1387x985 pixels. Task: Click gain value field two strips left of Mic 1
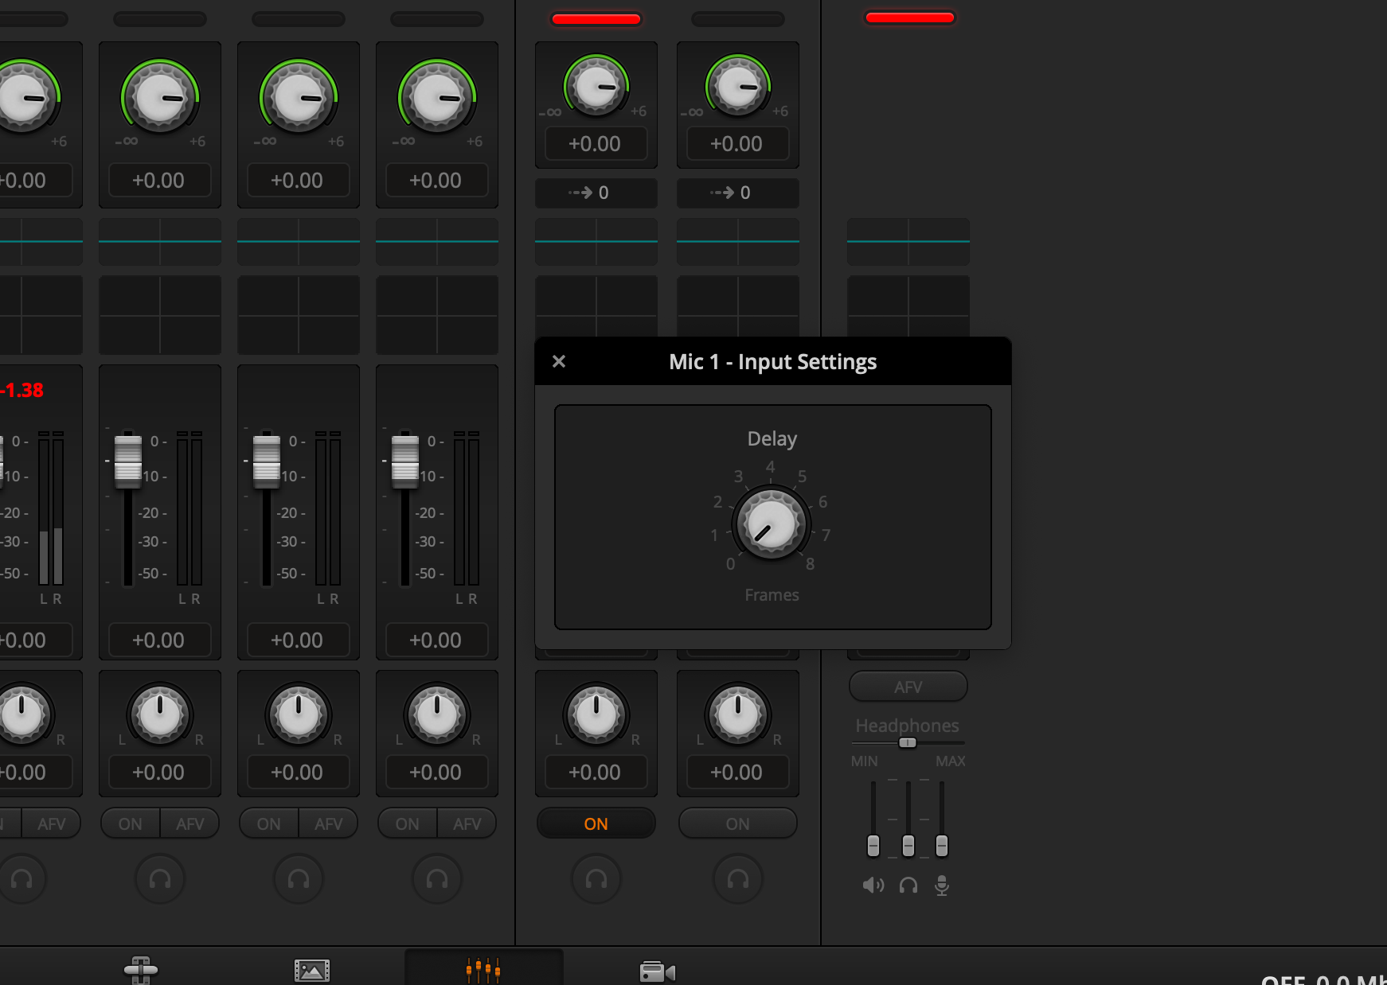point(298,181)
